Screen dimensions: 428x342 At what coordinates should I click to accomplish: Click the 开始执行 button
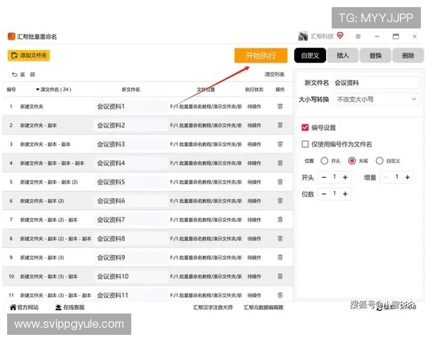coord(260,56)
